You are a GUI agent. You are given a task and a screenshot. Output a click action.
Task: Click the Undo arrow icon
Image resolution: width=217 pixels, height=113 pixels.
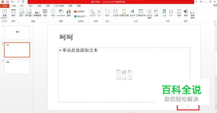click(12, 2)
